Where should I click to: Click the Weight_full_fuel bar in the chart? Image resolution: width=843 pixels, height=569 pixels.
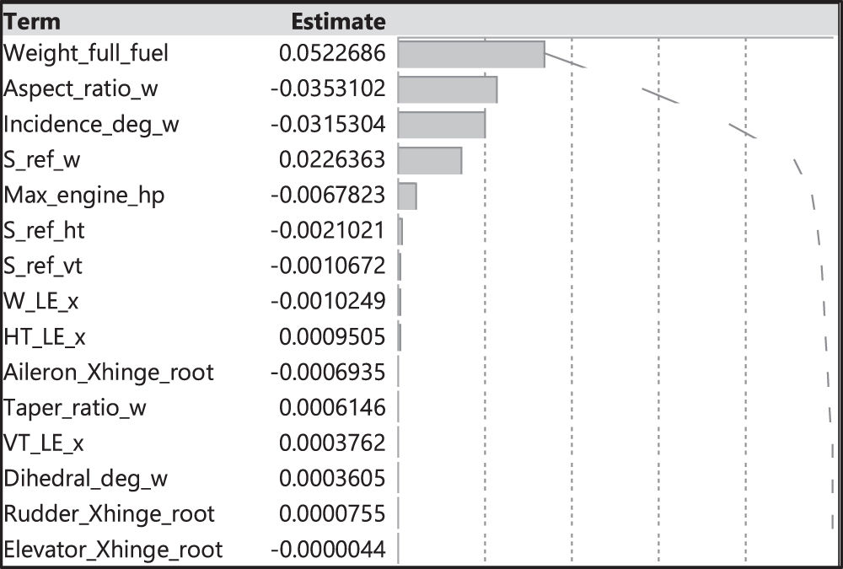pos(470,55)
